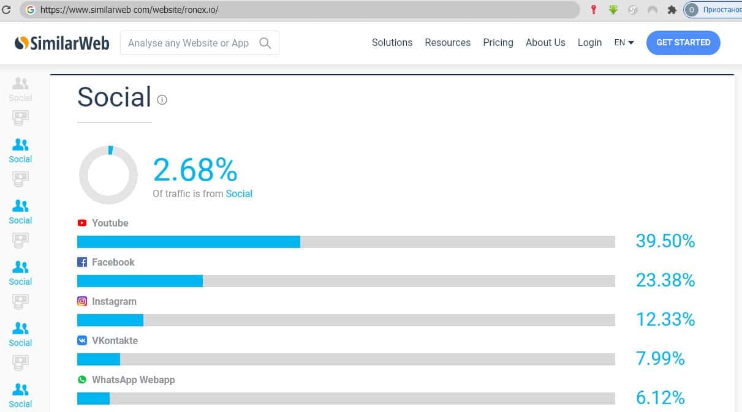The width and height of the screenshot is (742, 412).
Task: Open the Solutions menu
Action: click(392, 42)
